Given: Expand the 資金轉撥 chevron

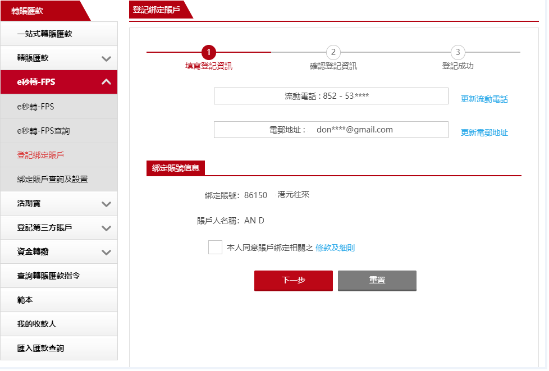Looking at the screenshot, I should [x=106, y=253].
